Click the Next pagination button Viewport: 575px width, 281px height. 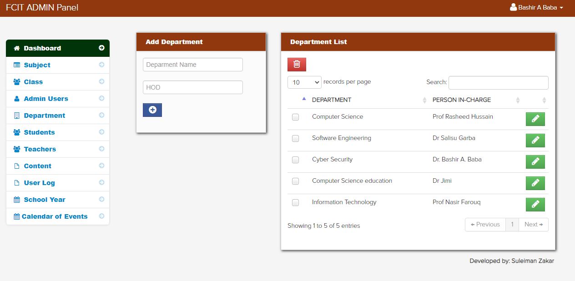[533, 225]
